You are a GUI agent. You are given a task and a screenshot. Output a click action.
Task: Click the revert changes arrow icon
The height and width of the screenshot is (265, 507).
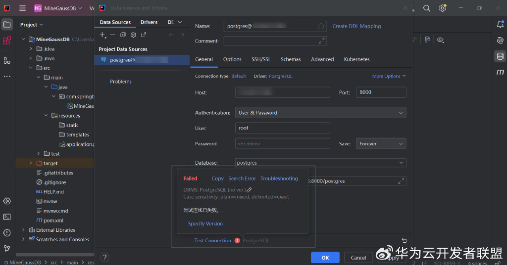click(404, 240)
